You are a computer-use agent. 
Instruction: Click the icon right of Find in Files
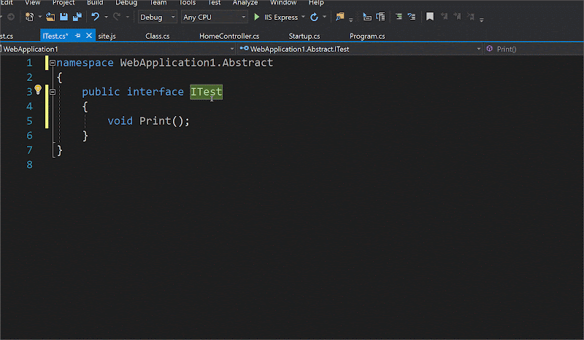tap(367, 17)
